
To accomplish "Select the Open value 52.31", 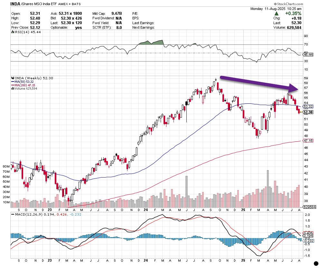I will tap(35, 14).
